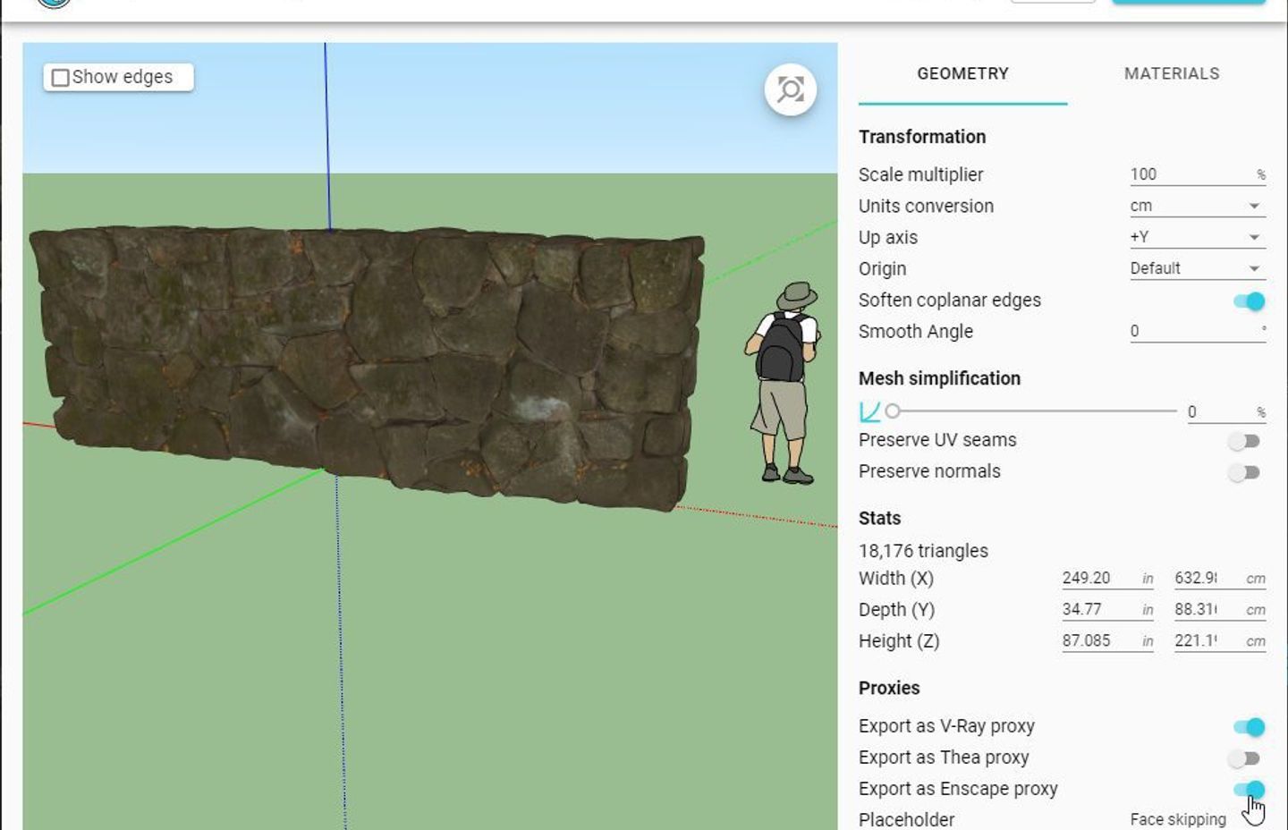Enable Preserve normals
Image resolution: width=1288 pixels, height=830 pixels.
click(1245, 472)
